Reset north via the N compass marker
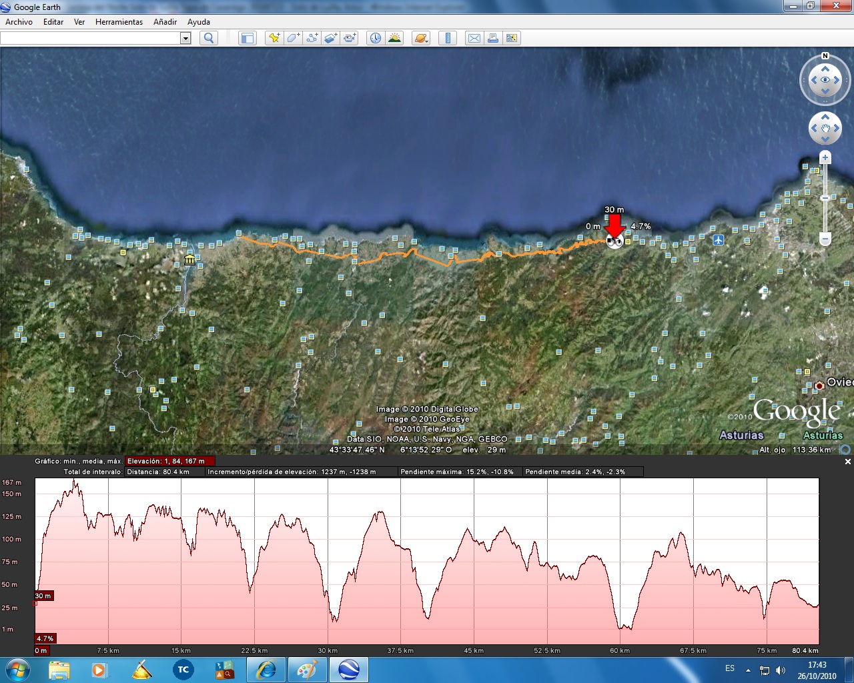 pyautogui.click(x=825, y=56)
